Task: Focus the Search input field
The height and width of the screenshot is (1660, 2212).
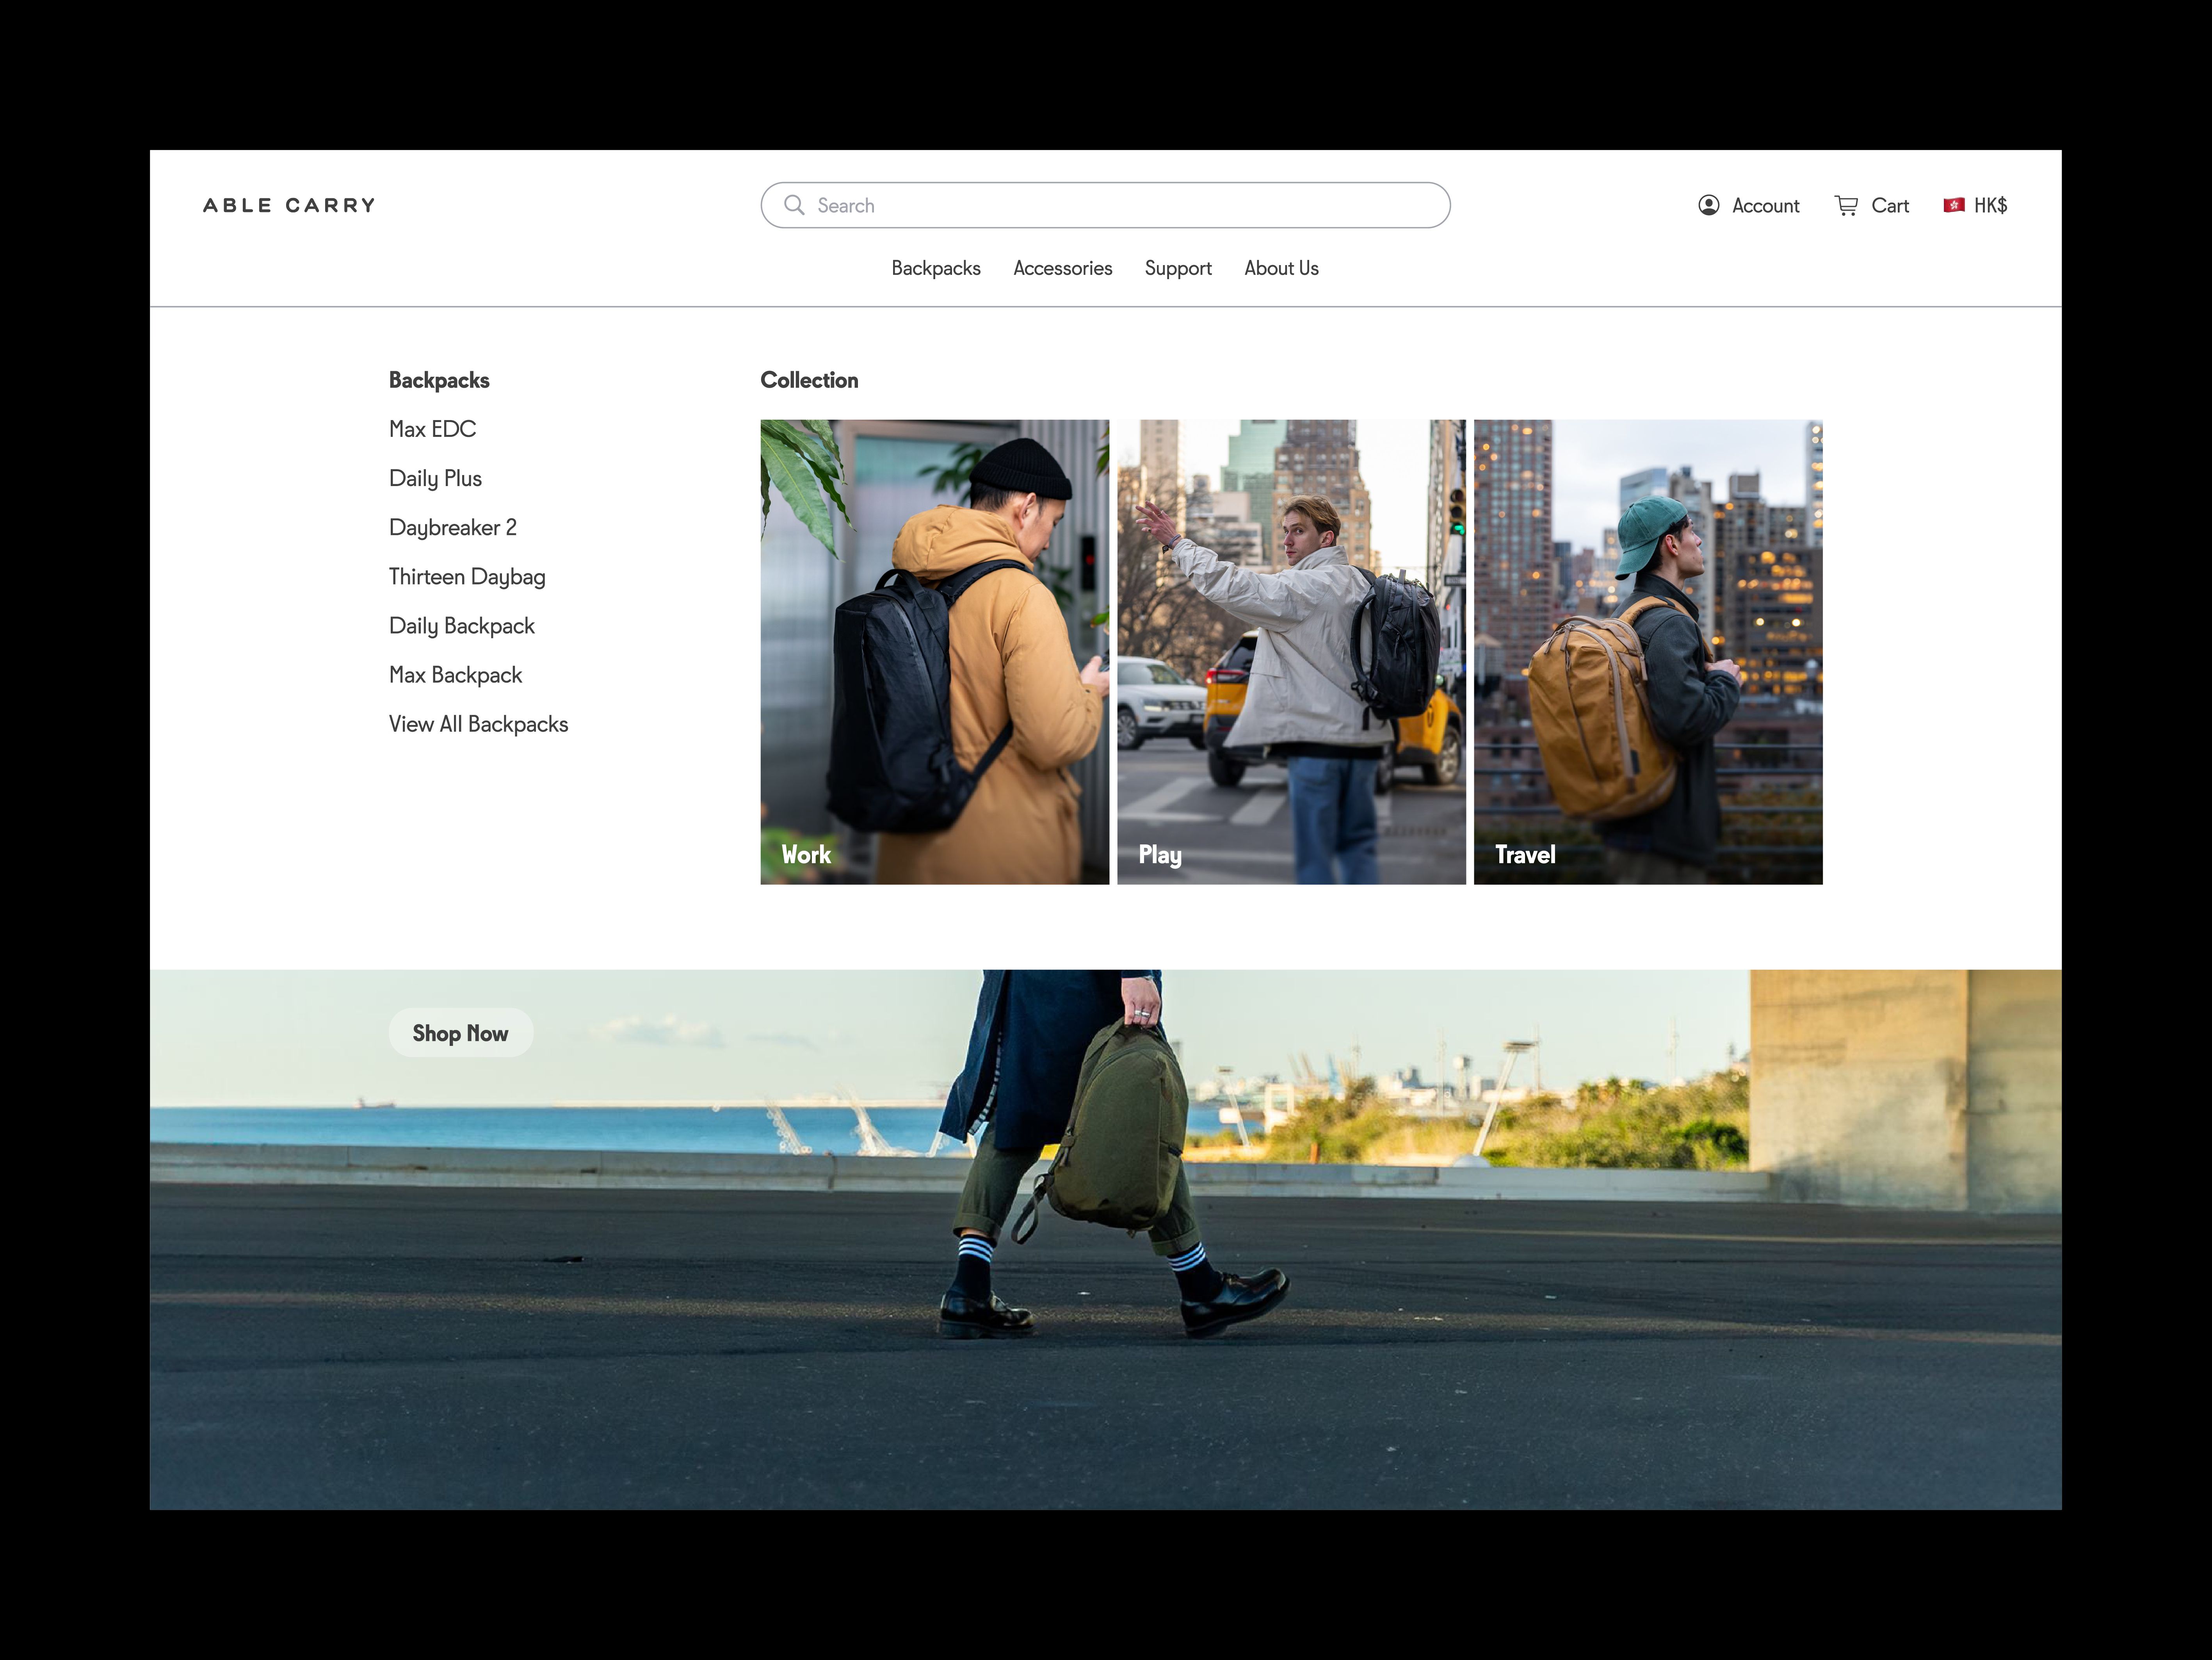Action: pyautogui.click(x=1105, y=205)
